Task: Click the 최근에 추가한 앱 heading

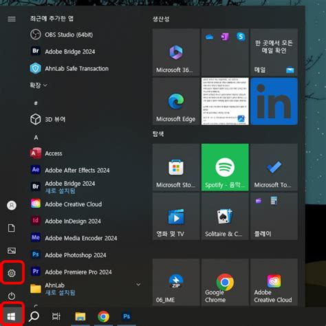Action: (52, 19)
